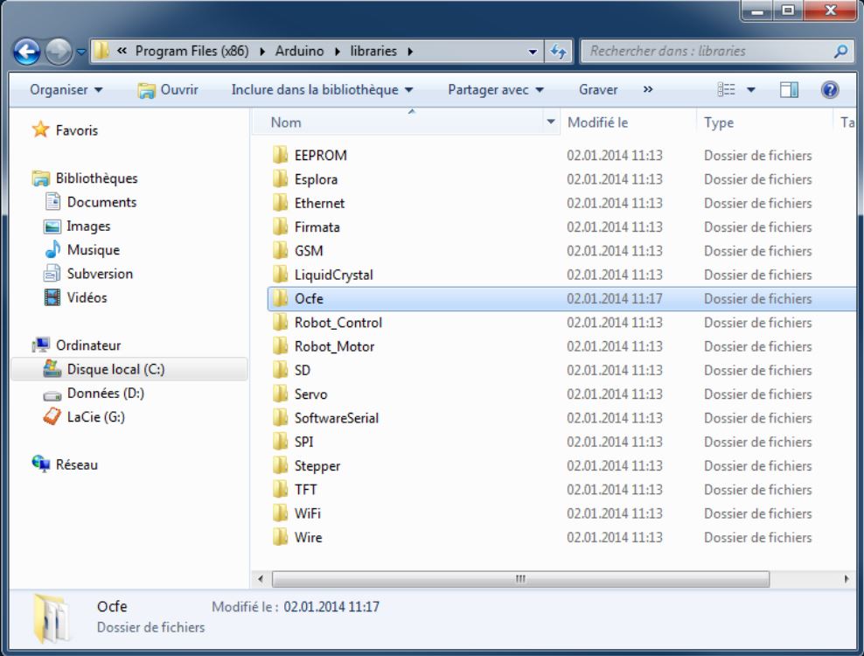Open the address bar history dropdown
Screen dimensions: 864x656
(x=533, y=52)
